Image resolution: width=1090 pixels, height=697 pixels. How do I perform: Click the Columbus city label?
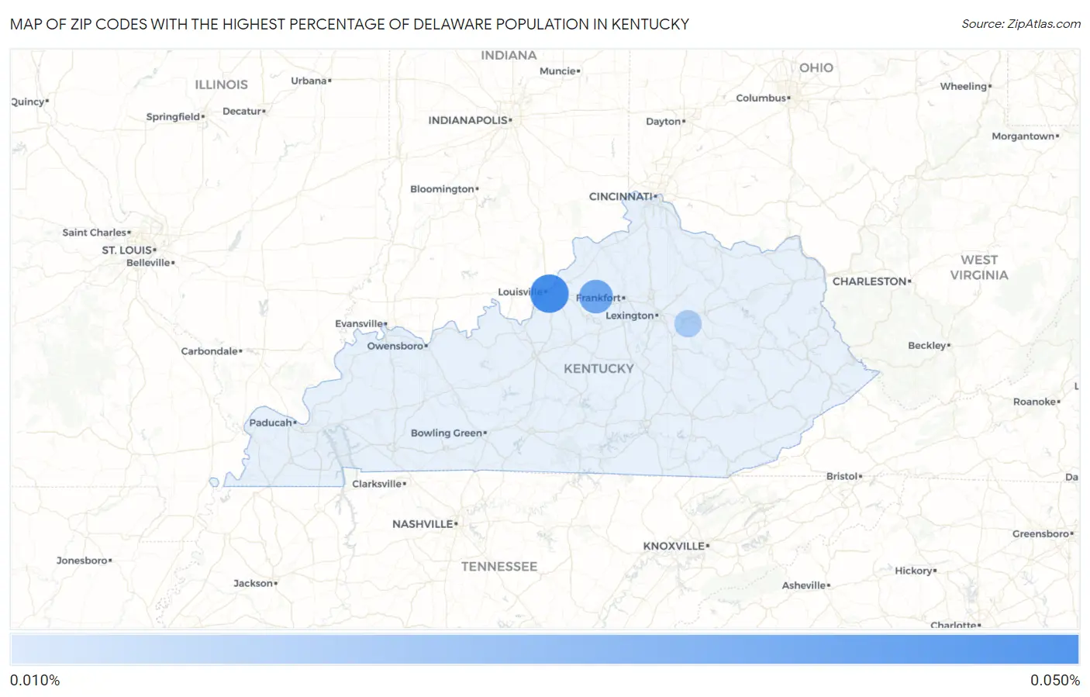point(761,98)
